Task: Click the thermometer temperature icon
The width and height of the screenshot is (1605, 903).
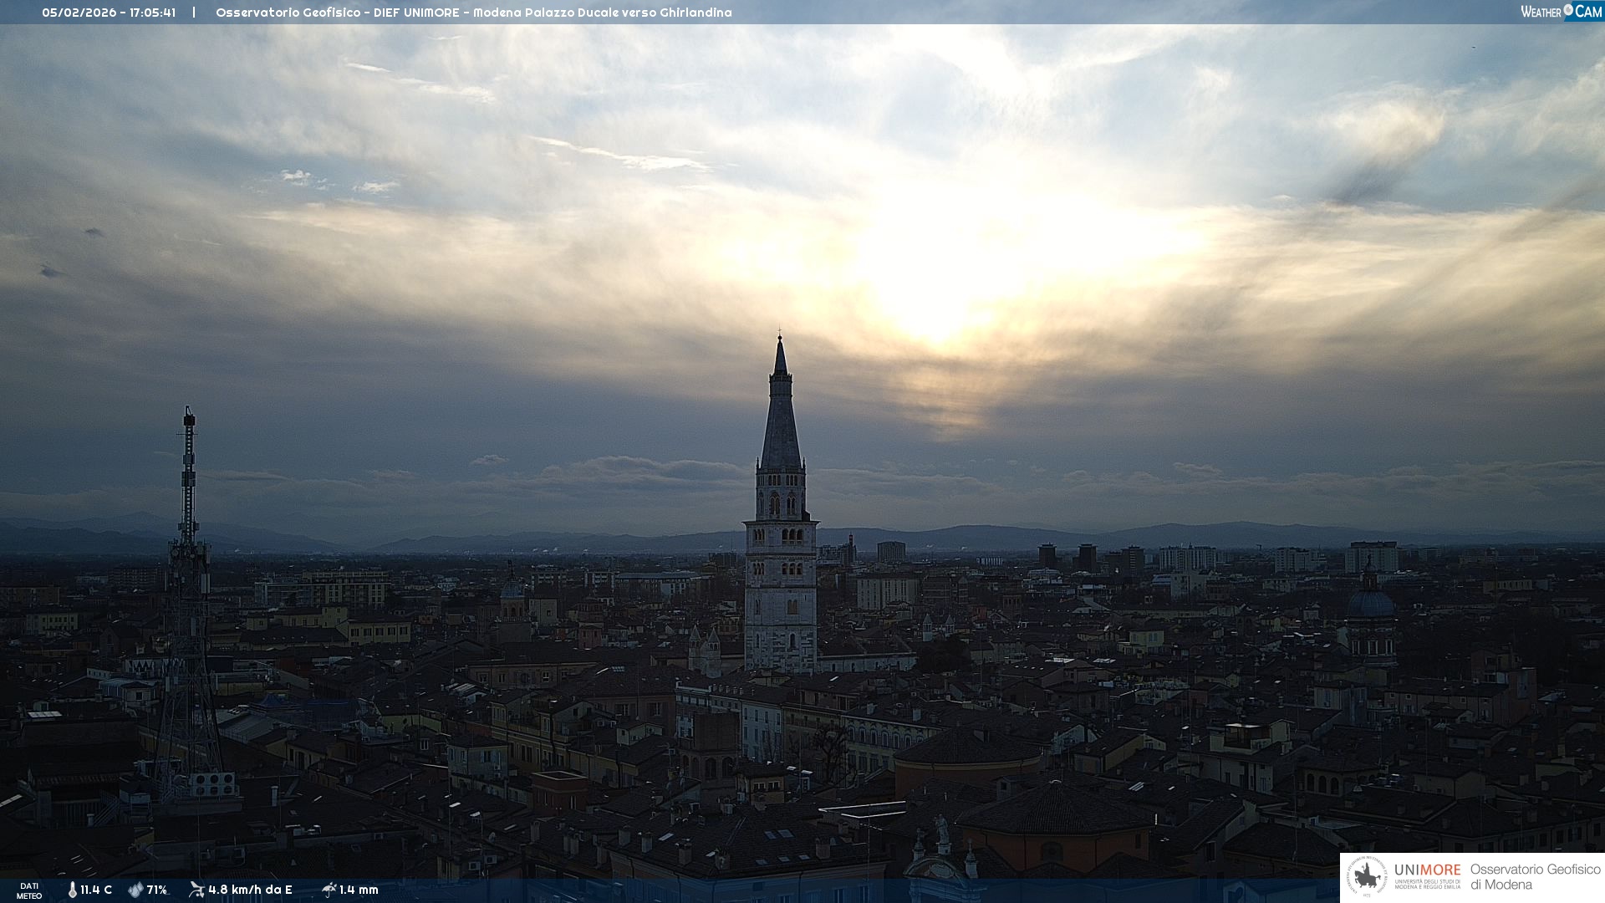Action: 72,890
